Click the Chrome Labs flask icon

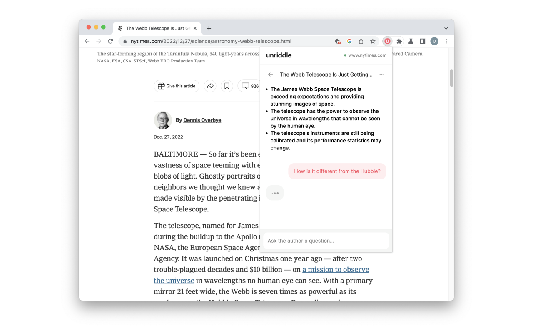[x=411, y=41]
